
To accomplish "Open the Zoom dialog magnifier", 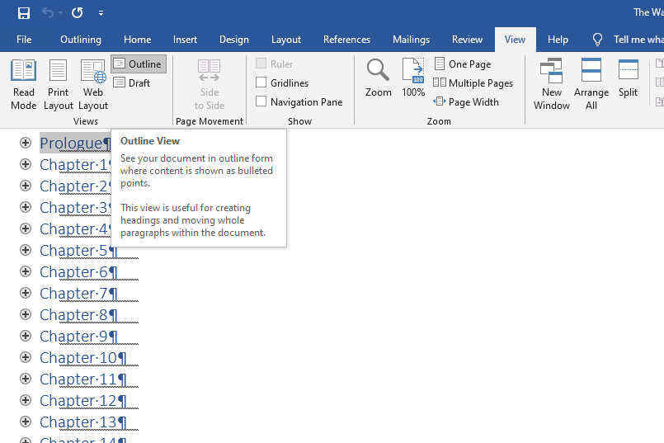I will tap(378, 79).
